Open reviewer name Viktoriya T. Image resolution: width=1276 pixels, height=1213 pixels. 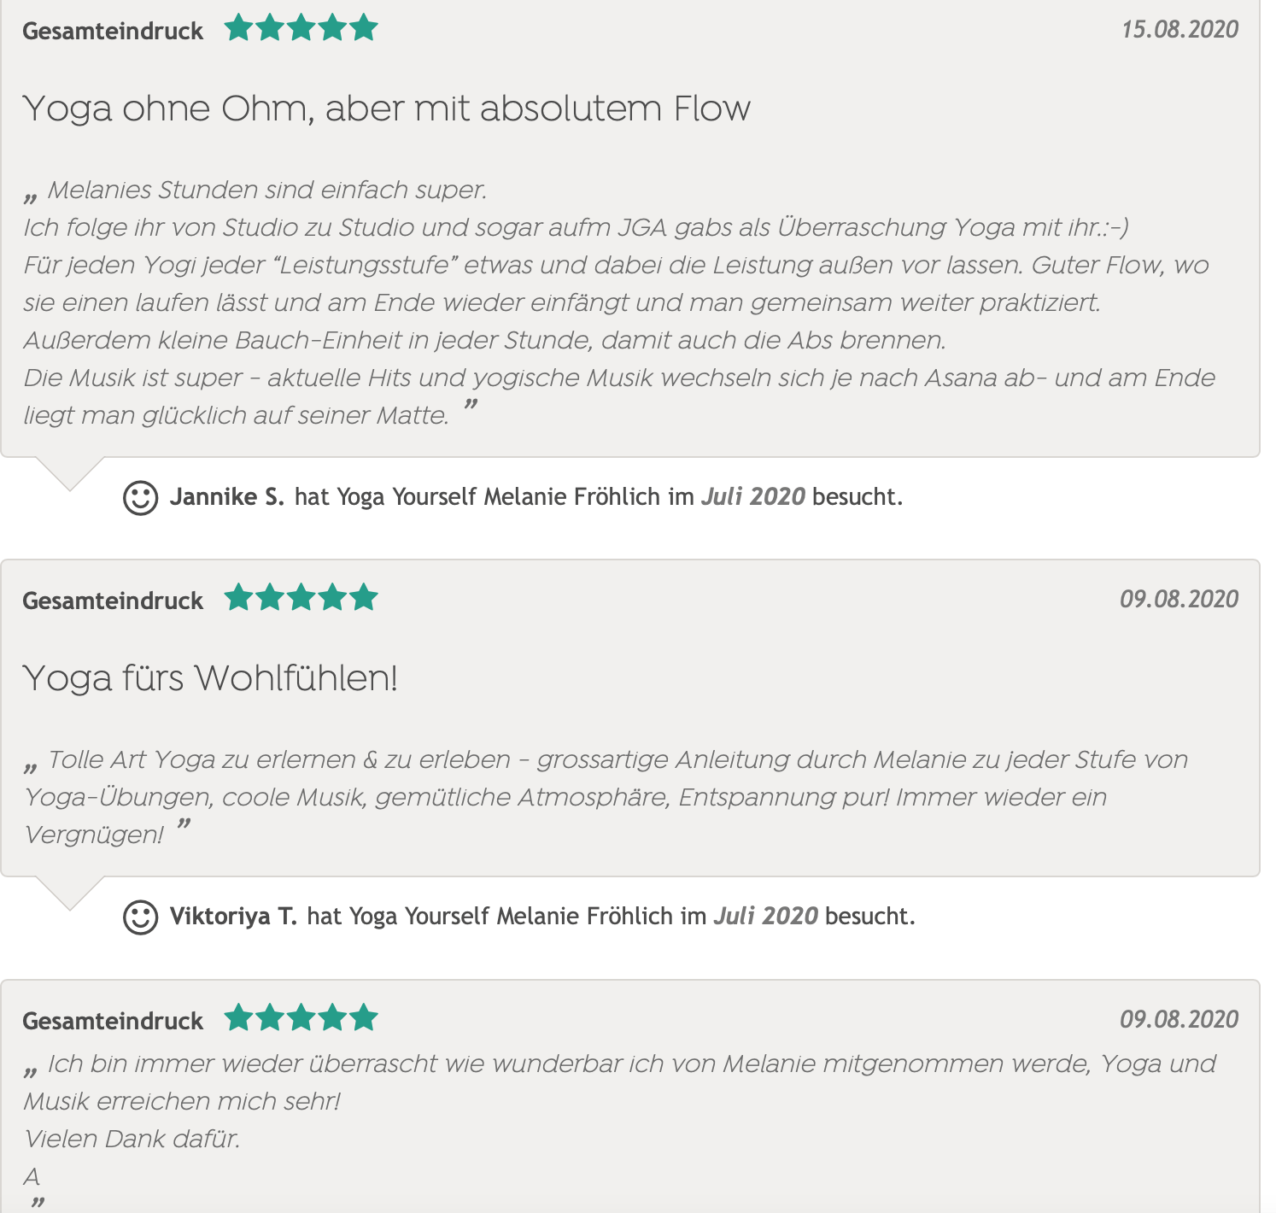233,916
